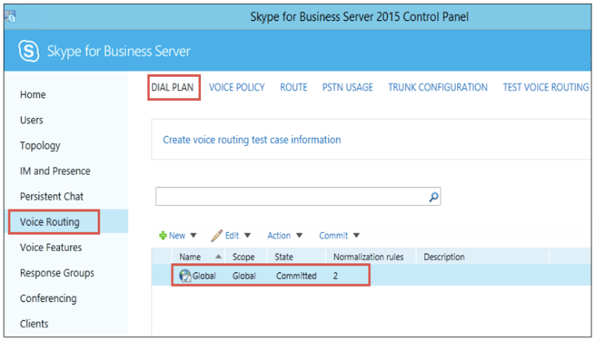Screen dimensions: 595x341
Task: Click the search magnifier icon
Action: tap(433, 197)
